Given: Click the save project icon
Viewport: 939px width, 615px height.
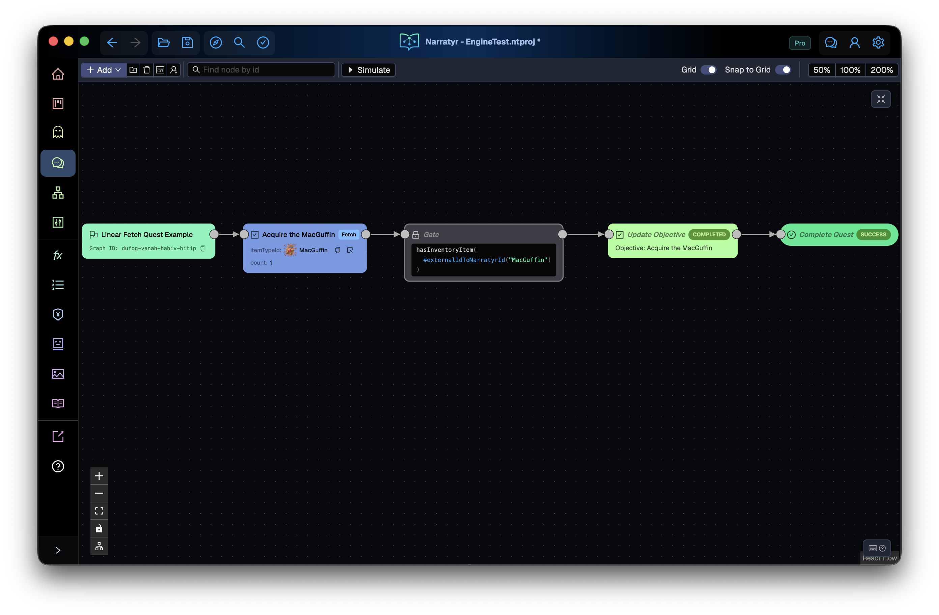Looking at the screenshot, I should tap(188, 42).
